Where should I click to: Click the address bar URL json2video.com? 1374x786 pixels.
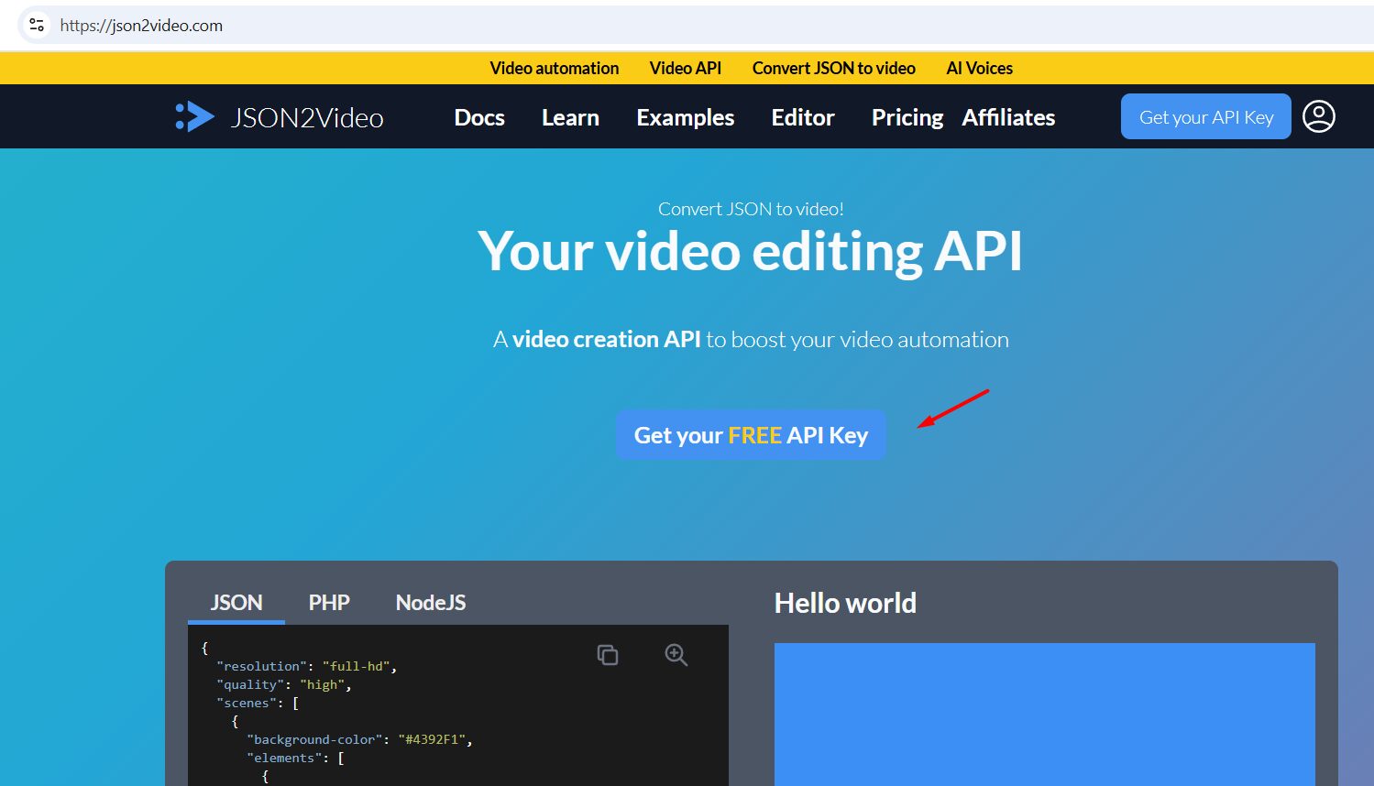tap(141, 26)
